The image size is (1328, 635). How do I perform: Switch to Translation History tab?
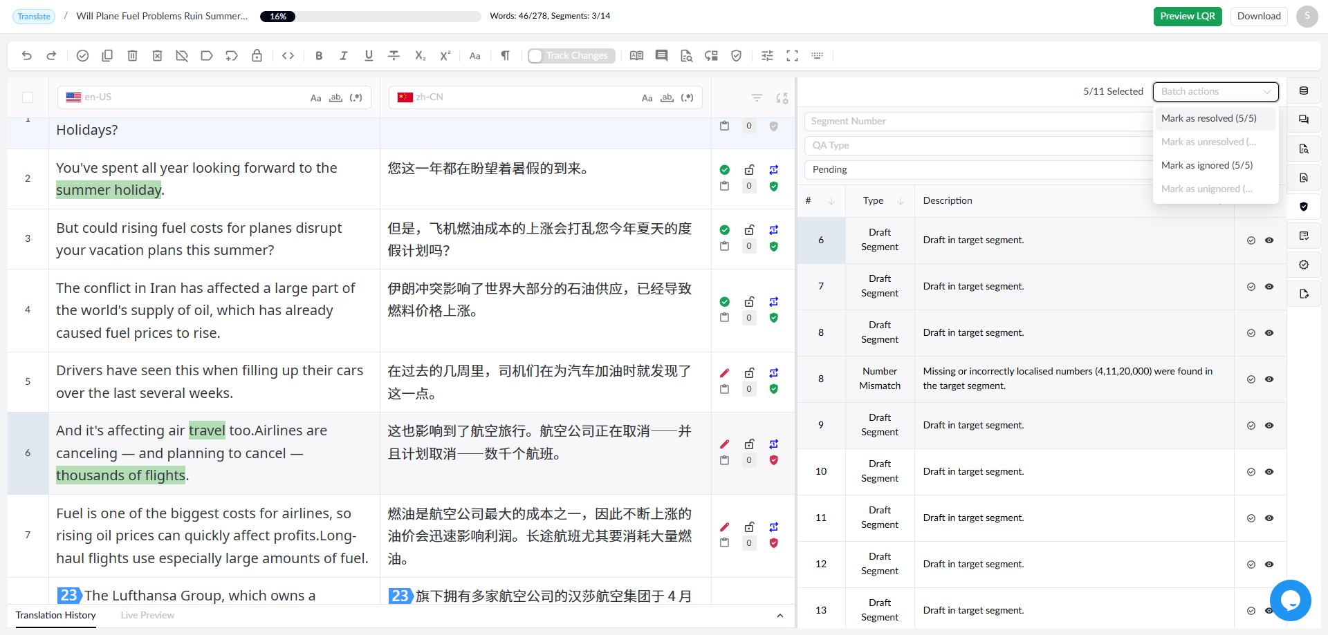click(56, 616)
